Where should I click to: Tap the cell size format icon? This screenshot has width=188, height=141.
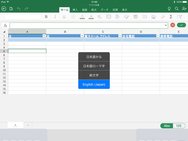click(153, 17)
